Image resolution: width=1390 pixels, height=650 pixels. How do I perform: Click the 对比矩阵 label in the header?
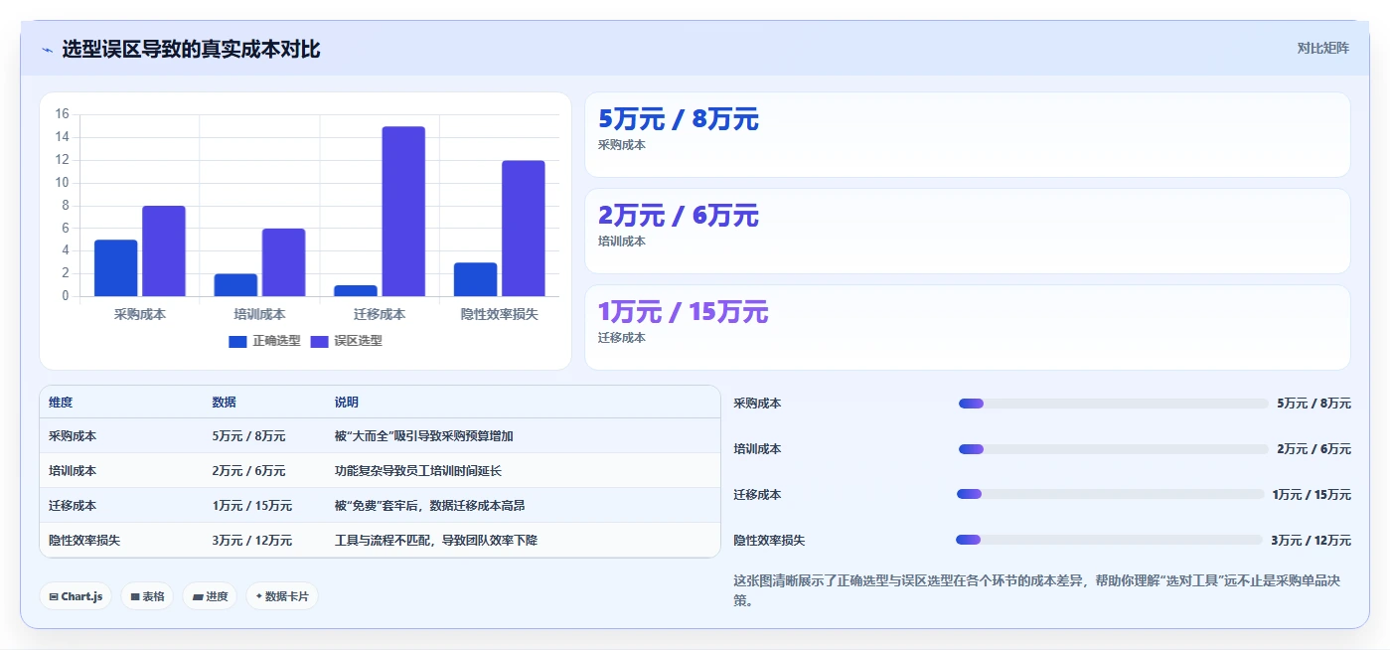(1322, 48)
